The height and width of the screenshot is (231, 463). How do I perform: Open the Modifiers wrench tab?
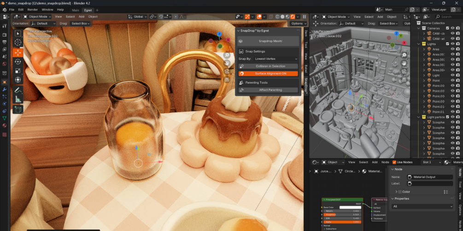pyautogui.click(x=5, y=89)
